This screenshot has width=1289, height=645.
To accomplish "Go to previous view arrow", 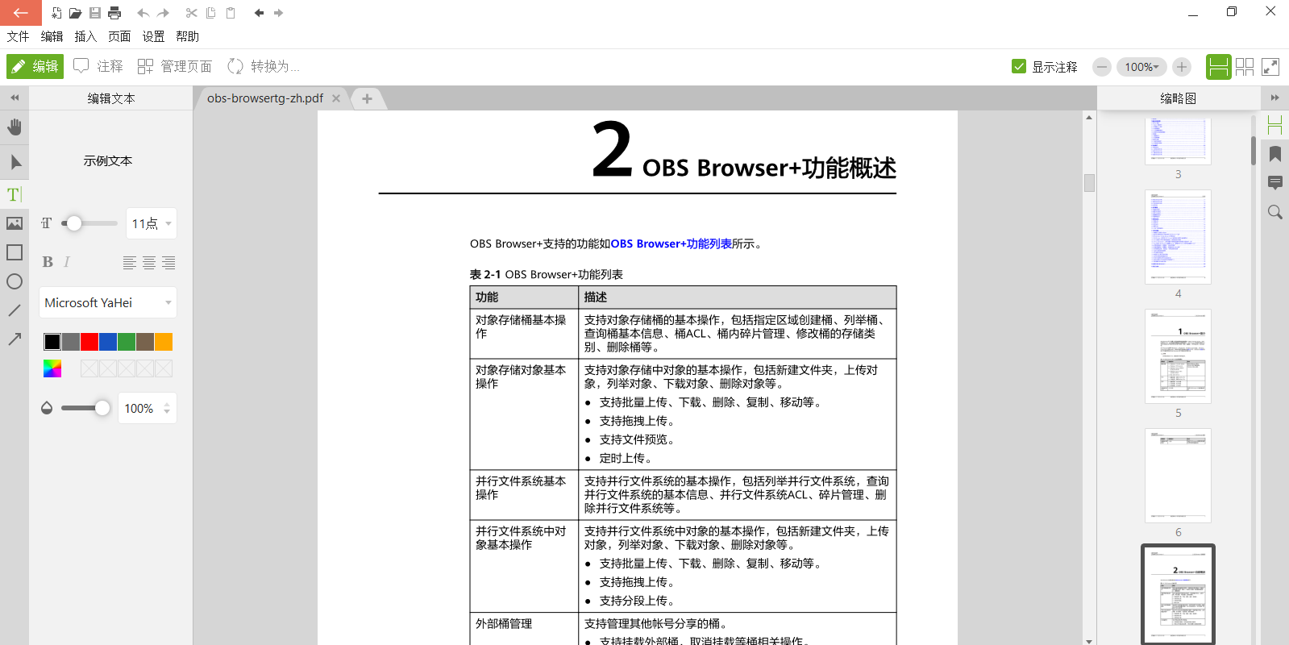I will (x=259, y=13).
